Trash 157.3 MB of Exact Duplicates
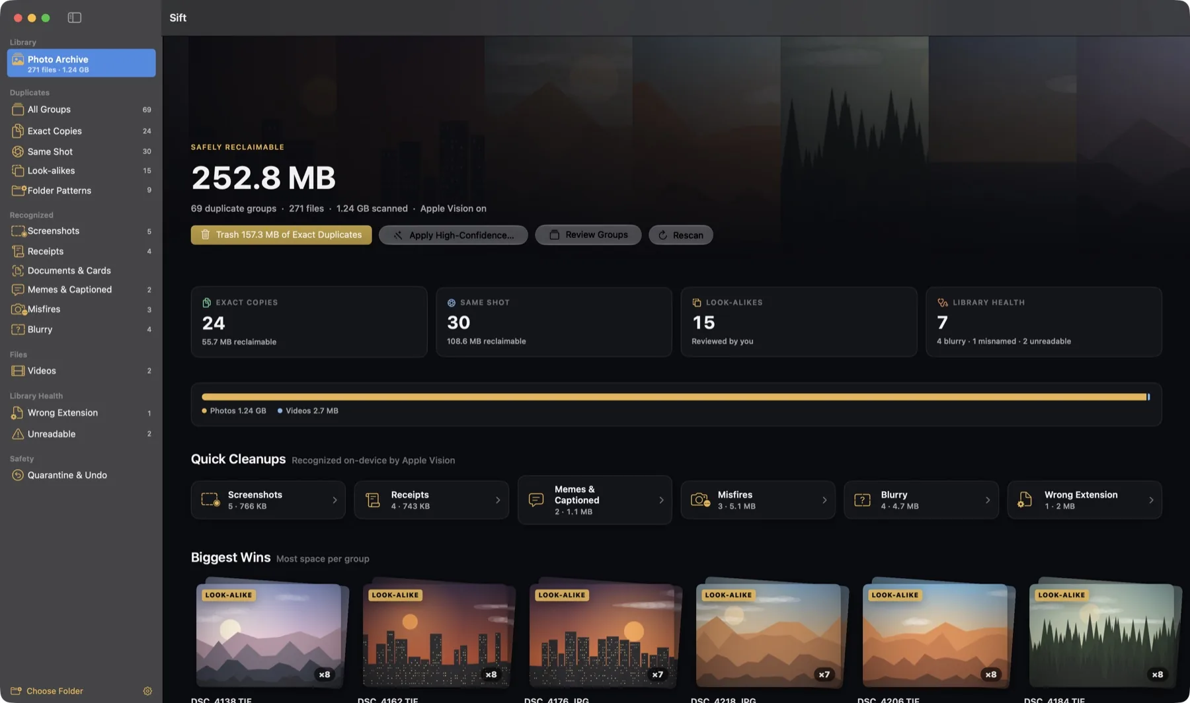Screen dimensions: 1190x703 pos(281,235)
